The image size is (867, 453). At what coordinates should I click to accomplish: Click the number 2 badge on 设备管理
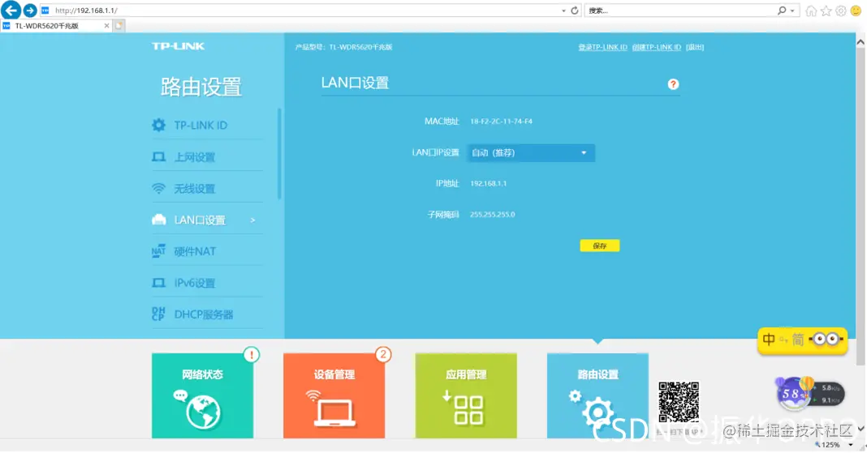[x=382, y=355]
